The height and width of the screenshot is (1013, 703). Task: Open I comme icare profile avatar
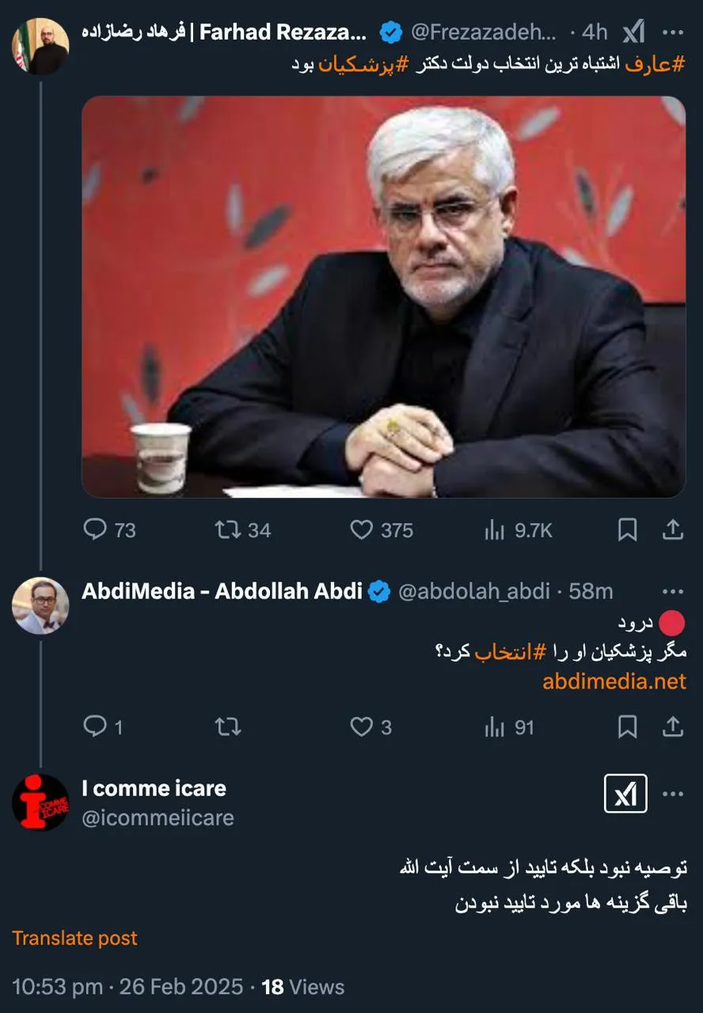tap(40, 802)
